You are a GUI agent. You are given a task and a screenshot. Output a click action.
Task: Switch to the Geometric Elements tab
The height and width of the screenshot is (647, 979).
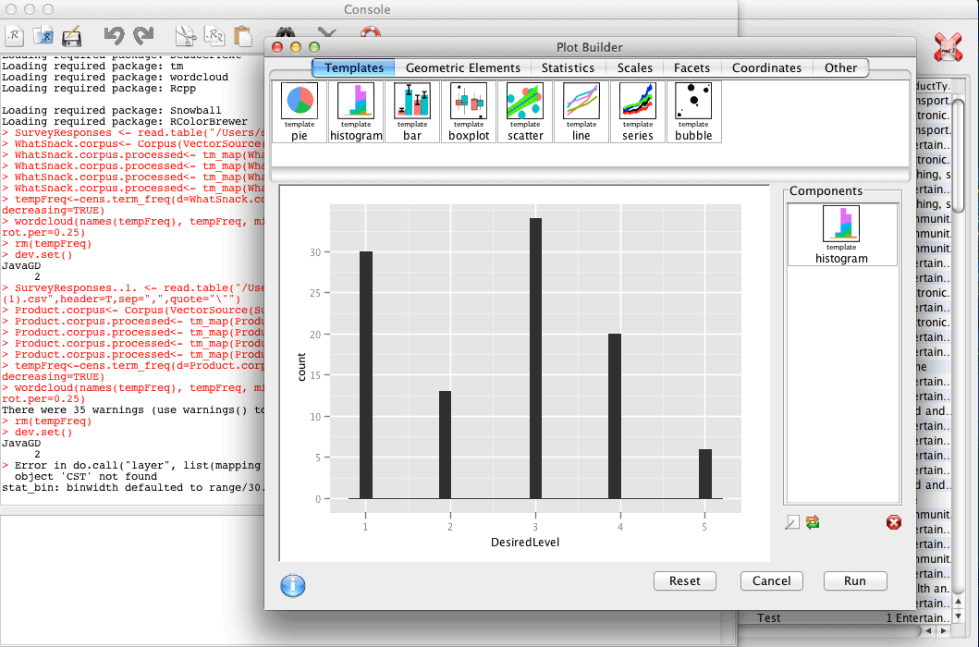coord(462,67)
